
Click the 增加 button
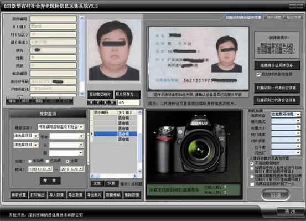(x=12, y=101)
